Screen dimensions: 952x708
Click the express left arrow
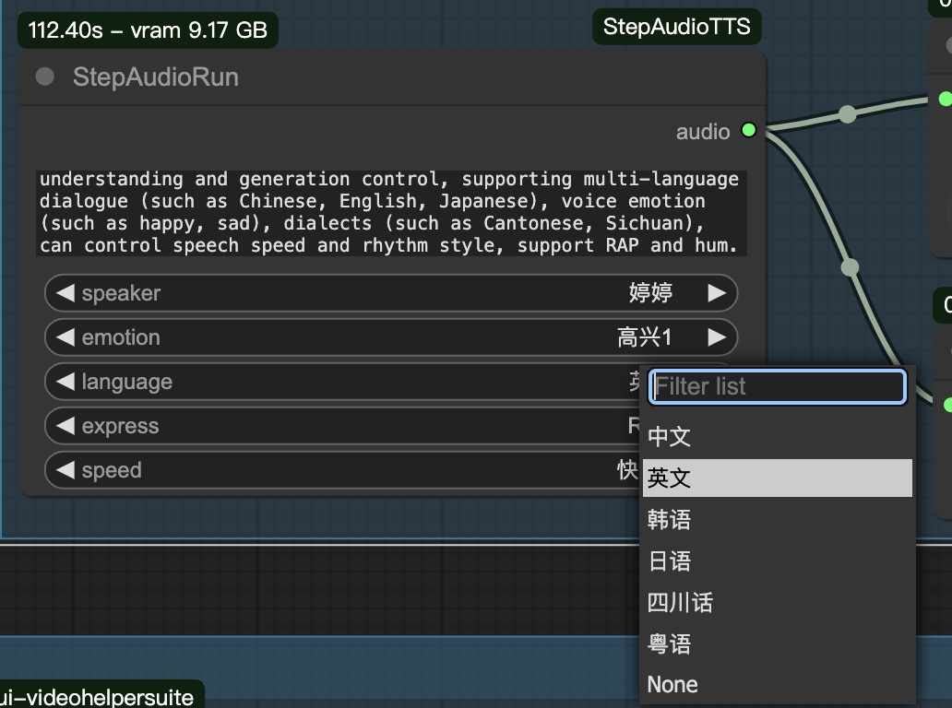(x=65, y=426)
